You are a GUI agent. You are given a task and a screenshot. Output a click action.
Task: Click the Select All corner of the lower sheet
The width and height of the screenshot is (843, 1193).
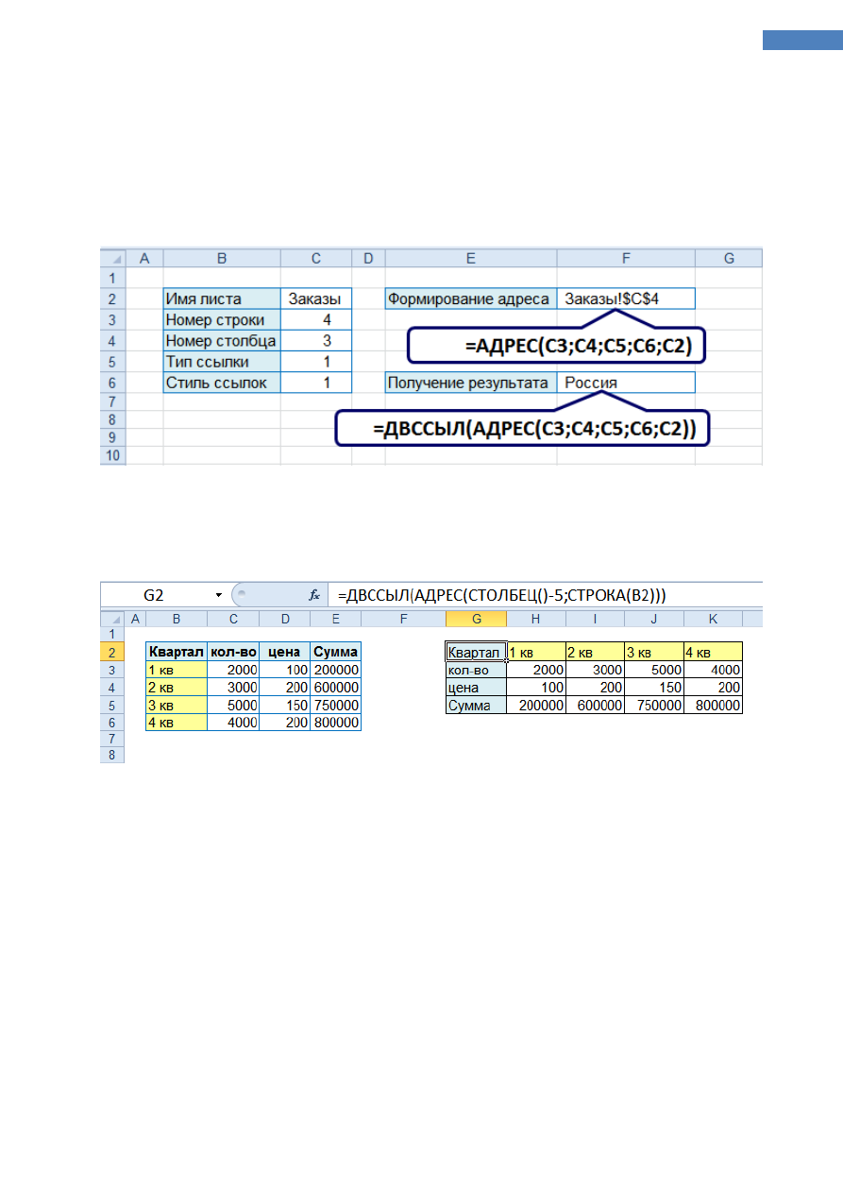(112, 619)
